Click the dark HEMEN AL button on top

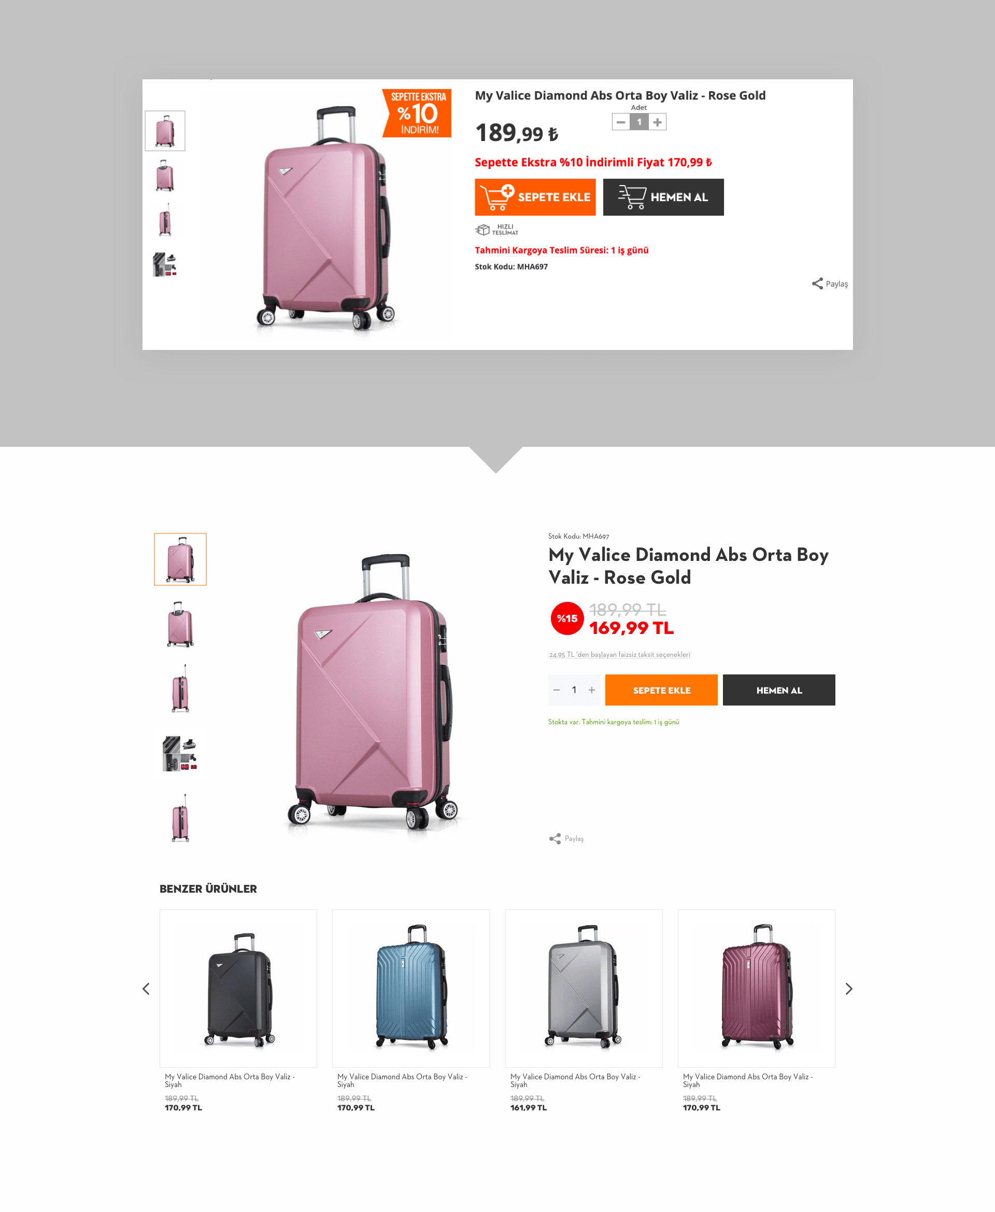point(663,197)
